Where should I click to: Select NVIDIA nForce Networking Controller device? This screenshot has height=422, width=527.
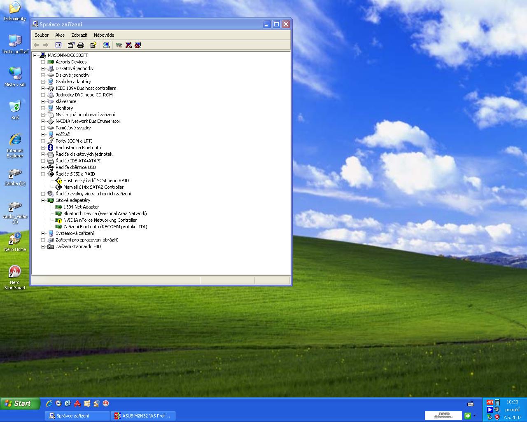tap(100, 220)
